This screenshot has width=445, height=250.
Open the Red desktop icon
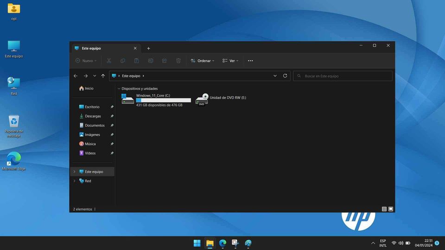(13, 86)
